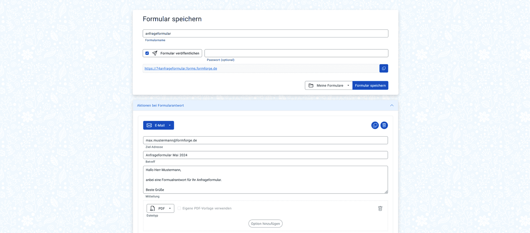The image size is (530, 233).
Task: Open the 74anfrageformular.forms.formforge.de link
Action: (181, 69)
